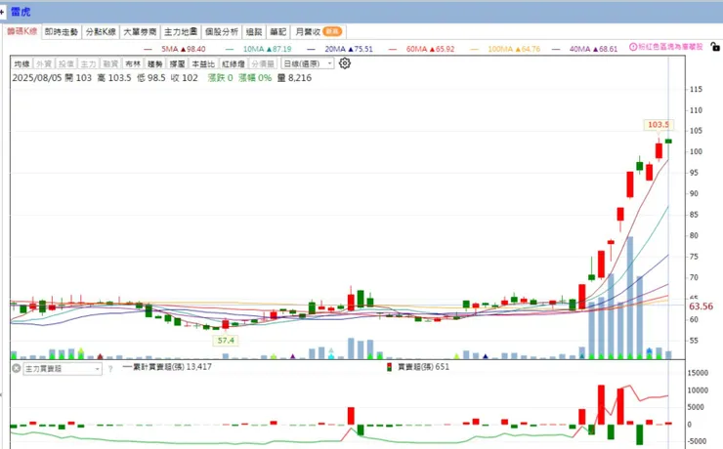
Task: Click the question mark help icon
Action: (110, 369)
